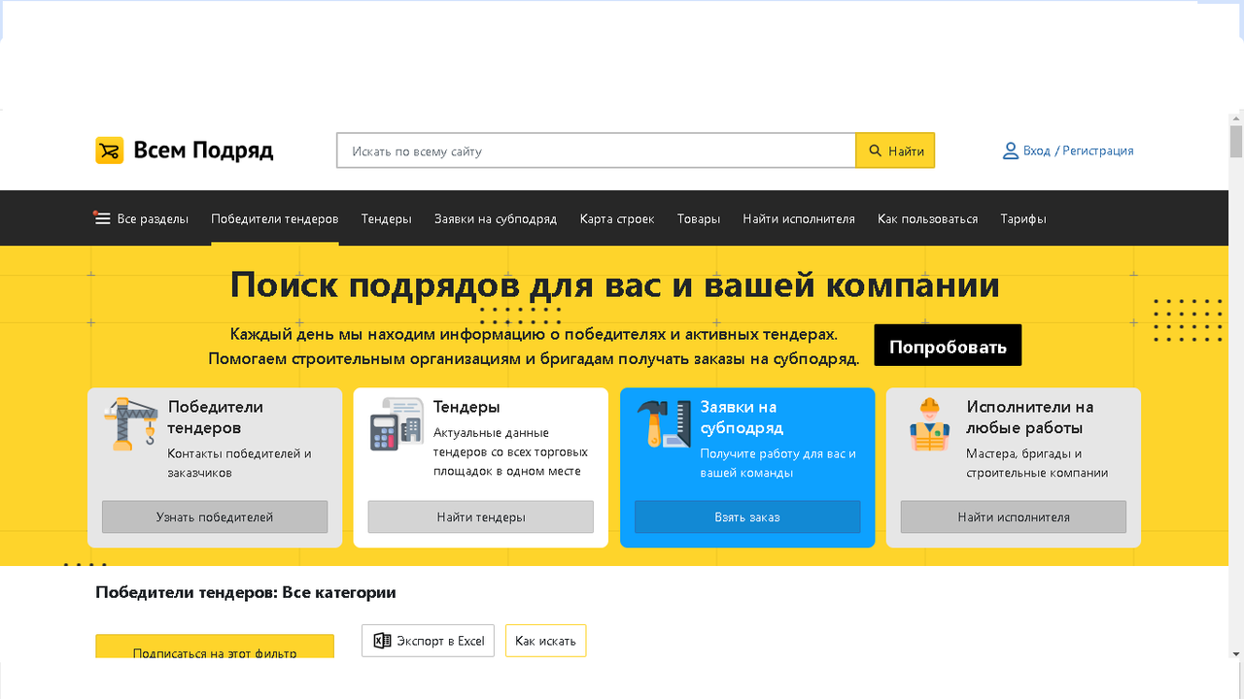Click the Excel icon in the Экспорт button
Image resolution: width=1244 pixels, height=699 pixels.
[x=383, y=641]
